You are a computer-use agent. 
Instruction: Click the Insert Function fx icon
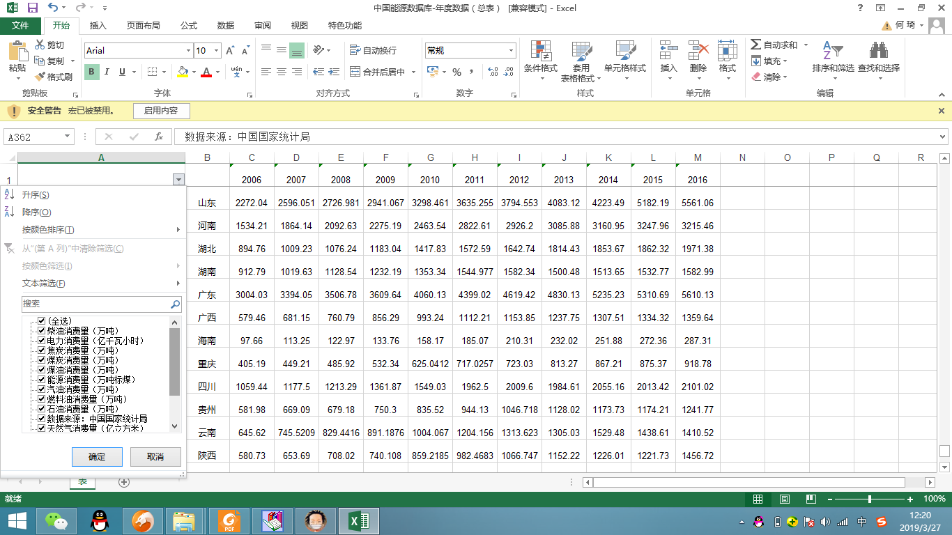coord(159,137)
